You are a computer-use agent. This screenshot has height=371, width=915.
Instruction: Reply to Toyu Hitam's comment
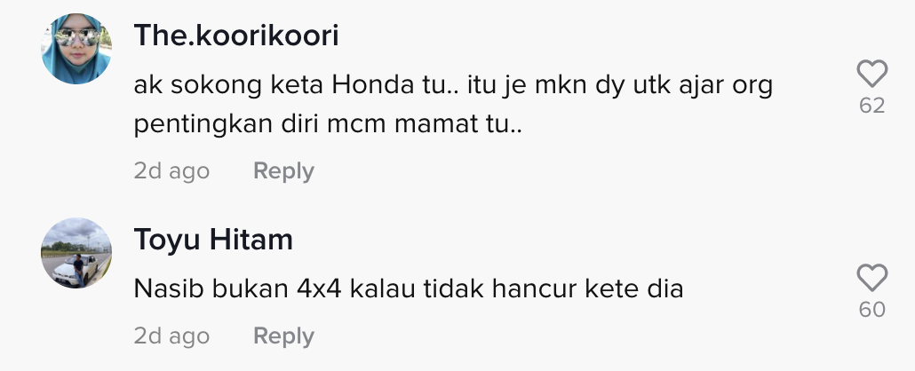coord(283,336)
